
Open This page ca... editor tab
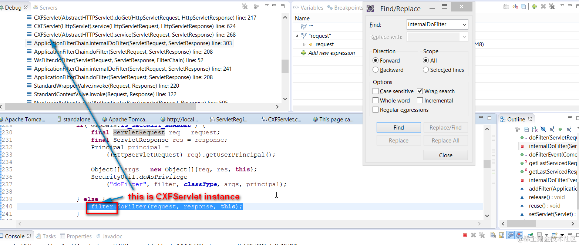coord(333,120)
